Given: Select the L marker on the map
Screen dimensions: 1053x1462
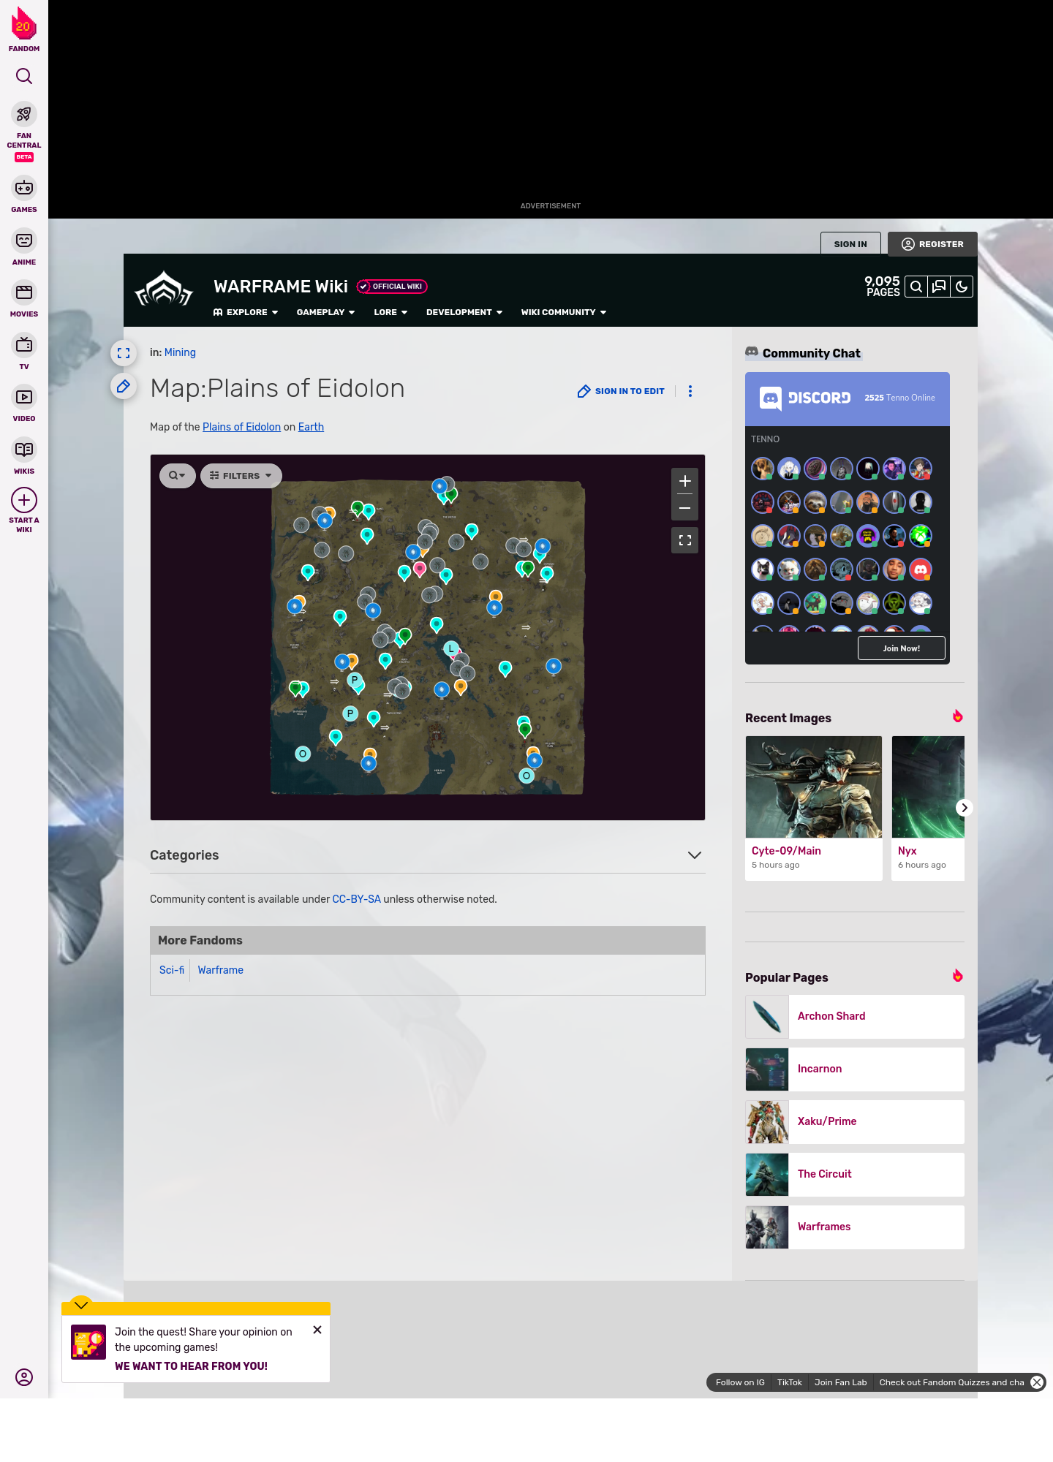Looking at the screenshot, I should click(x=452, y=648).
